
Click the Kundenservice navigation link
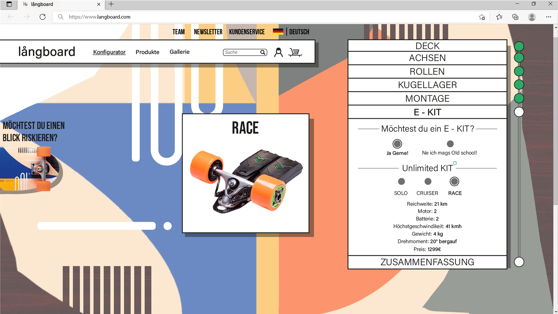[247, 32]
